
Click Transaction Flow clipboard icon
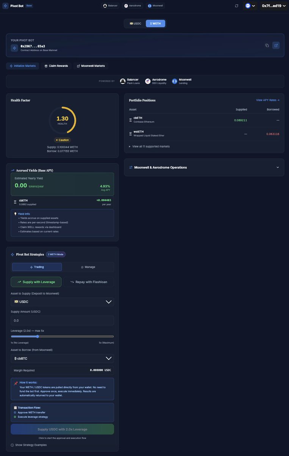pyautogui.click(x=16, y=407)
